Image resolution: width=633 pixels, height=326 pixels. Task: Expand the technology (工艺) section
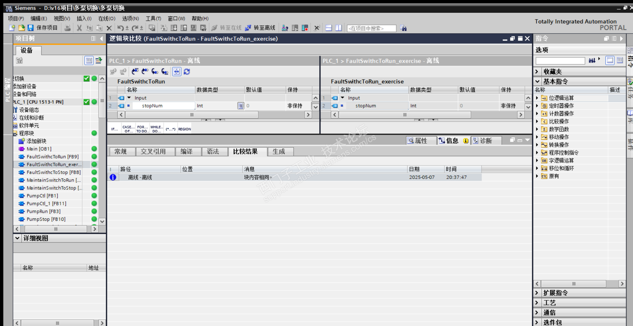click(537, 303)
